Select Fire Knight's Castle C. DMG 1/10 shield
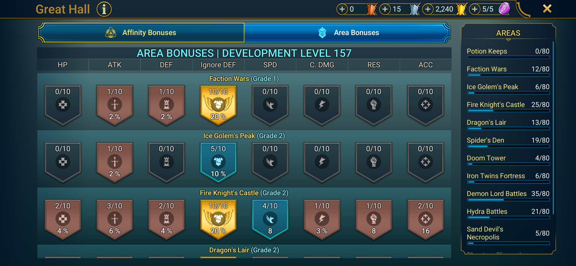Viewport: 576px width, 266px height. (322, 219)
